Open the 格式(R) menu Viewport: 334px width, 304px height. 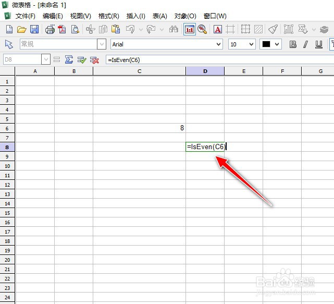click(x=108, y=16)
